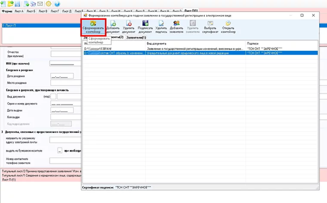Image resolution: width=327 pixels, height=203 pixels.
Task: Click the Титульный лист/1 Сведения error line
Action: click(x=41, y=175)
